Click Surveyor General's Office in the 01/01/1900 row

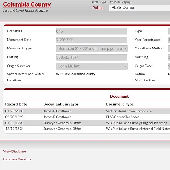(x=62, y=123)
